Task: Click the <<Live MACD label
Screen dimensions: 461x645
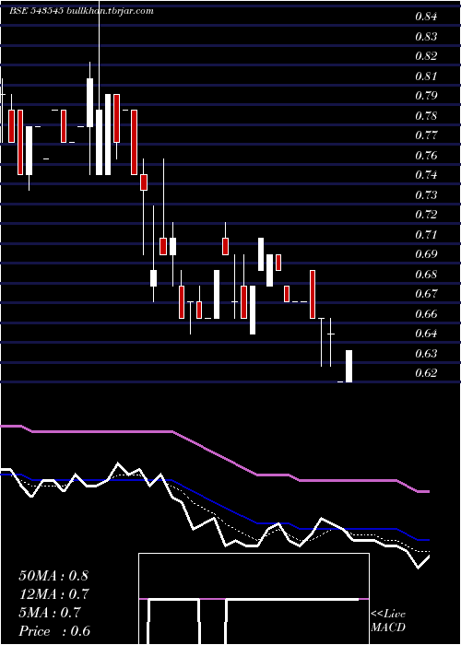Action: pos(388,620)
